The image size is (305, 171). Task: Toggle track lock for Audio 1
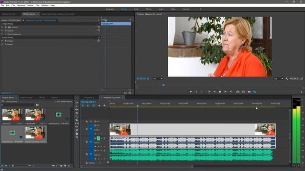87,142
